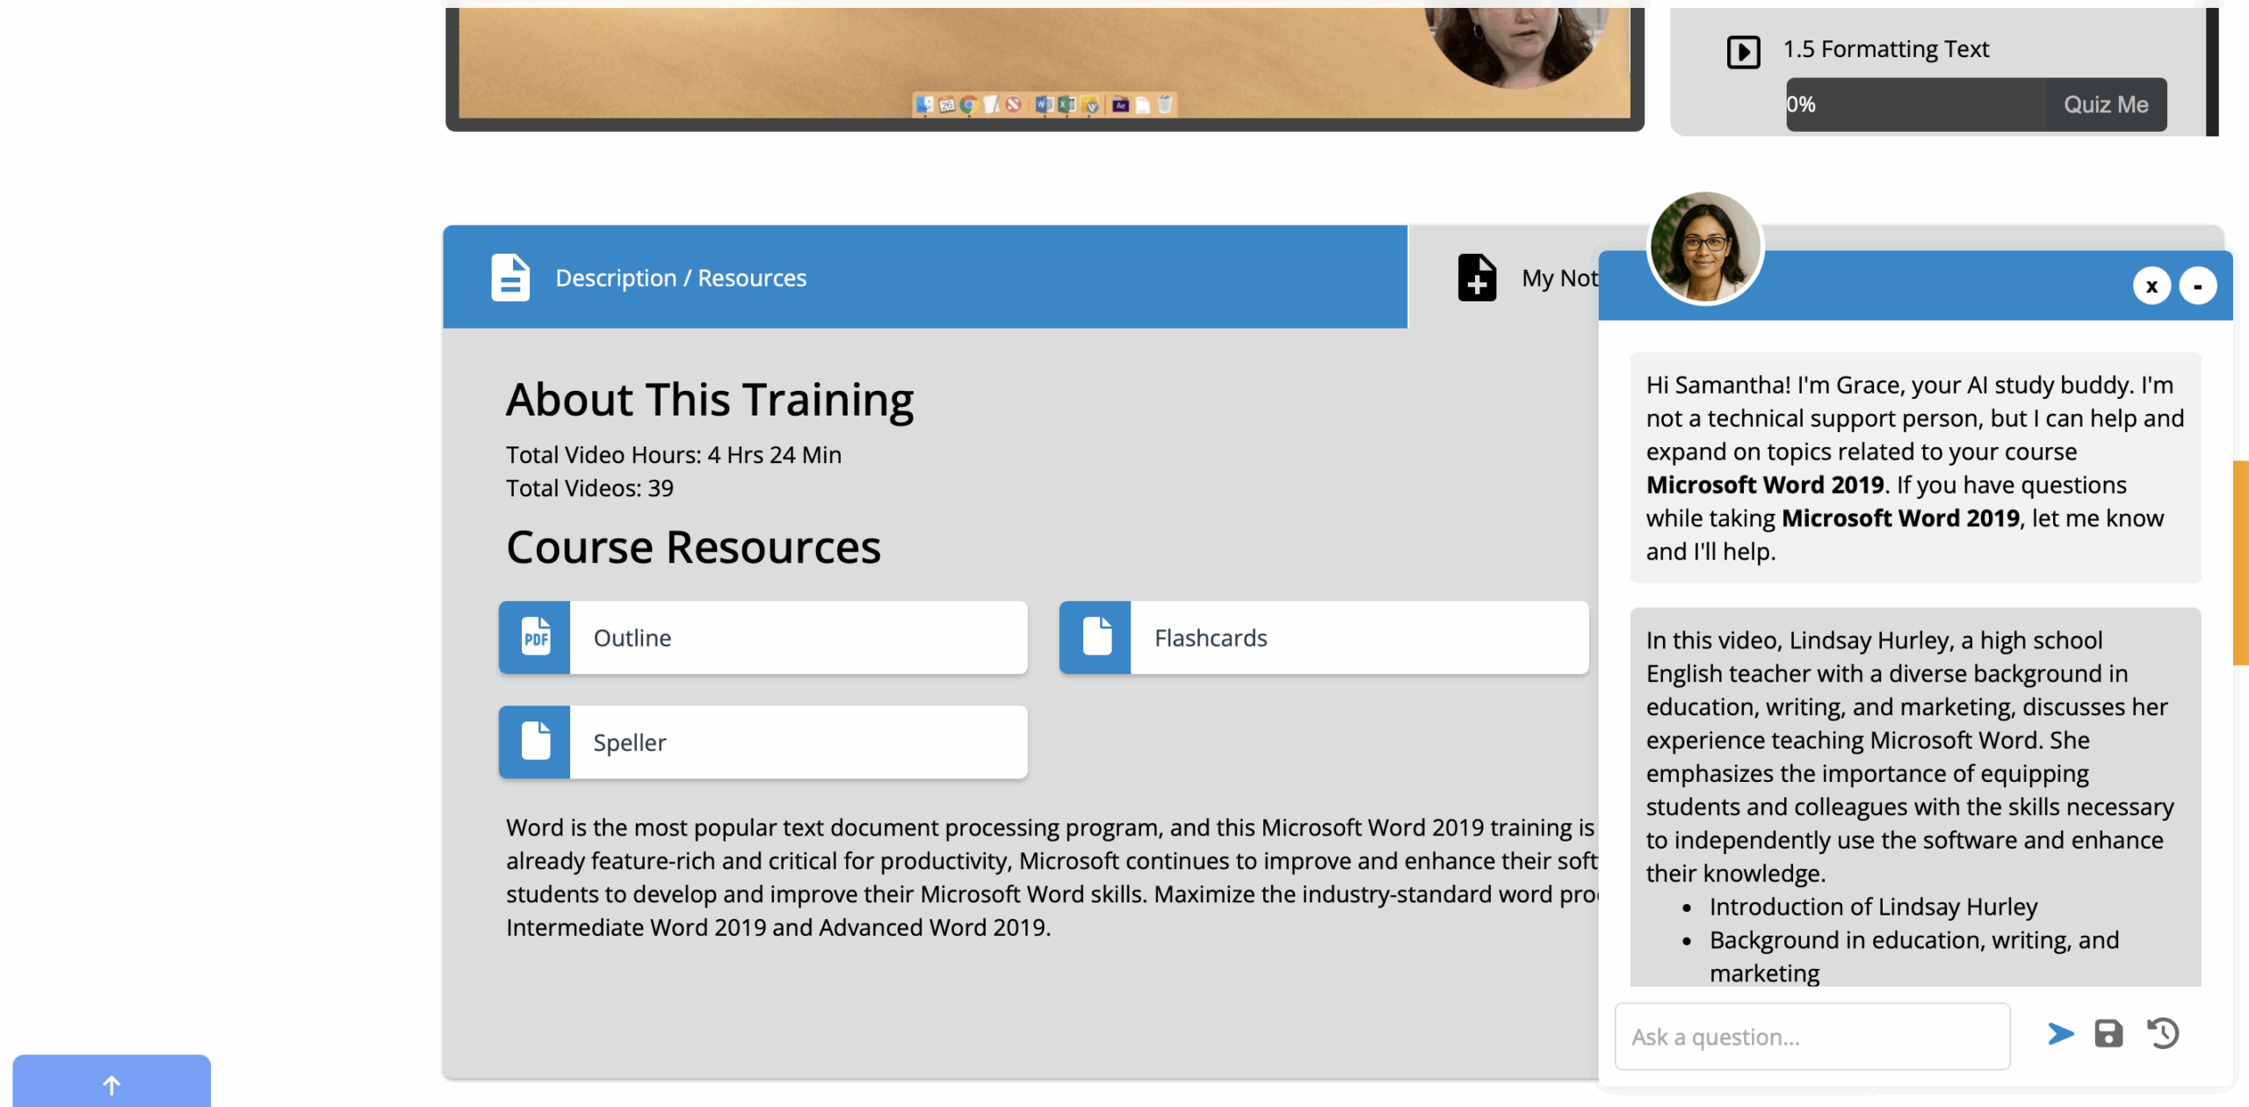Click the My Notes add-note icon
The width and height of the screenshot is (2249, 1107).
[x=1477, y=278]
